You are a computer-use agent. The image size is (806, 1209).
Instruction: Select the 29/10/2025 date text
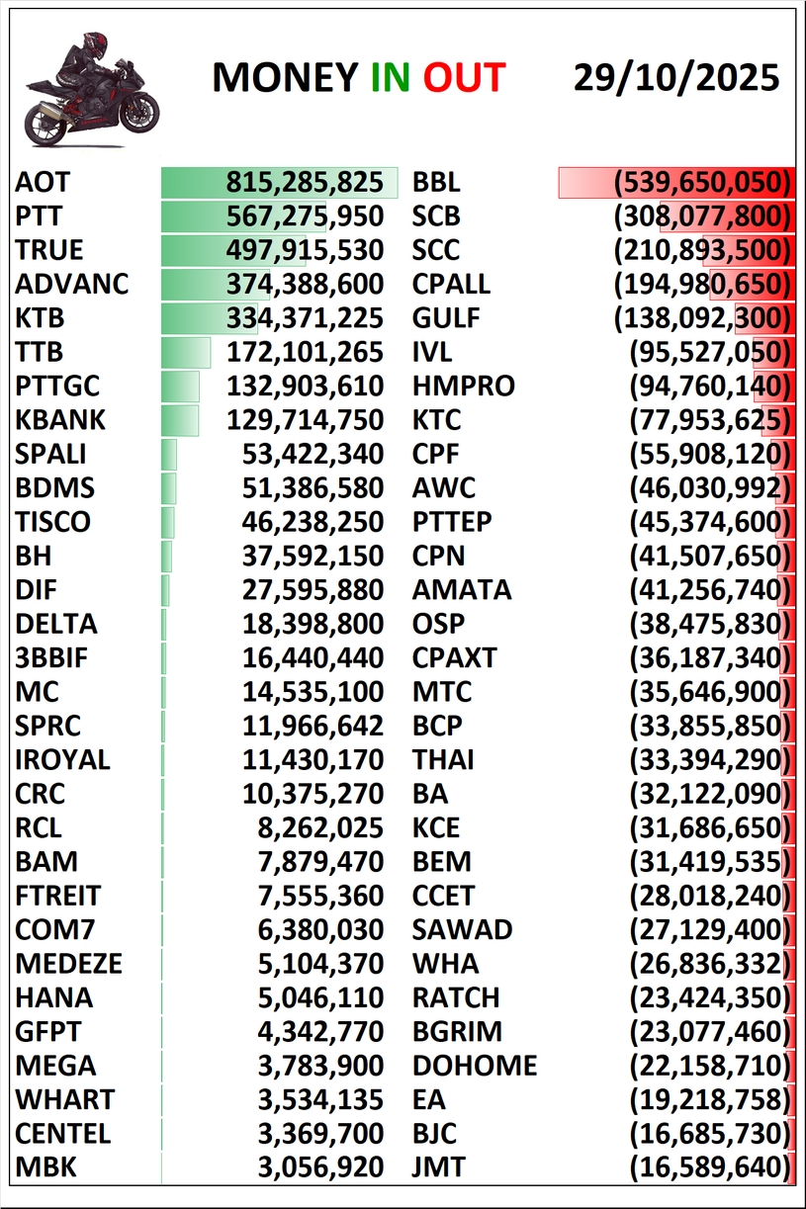pos(676,77)
